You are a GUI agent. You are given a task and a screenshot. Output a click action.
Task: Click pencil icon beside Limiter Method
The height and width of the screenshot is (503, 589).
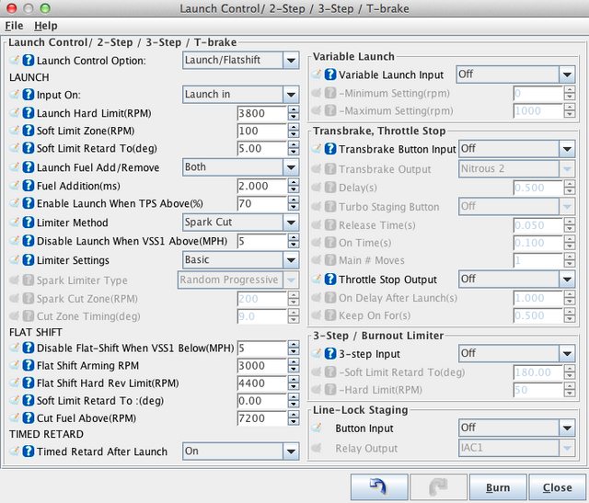tap(15, 223)
